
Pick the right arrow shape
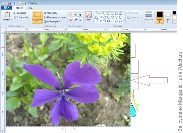[113, 17]
